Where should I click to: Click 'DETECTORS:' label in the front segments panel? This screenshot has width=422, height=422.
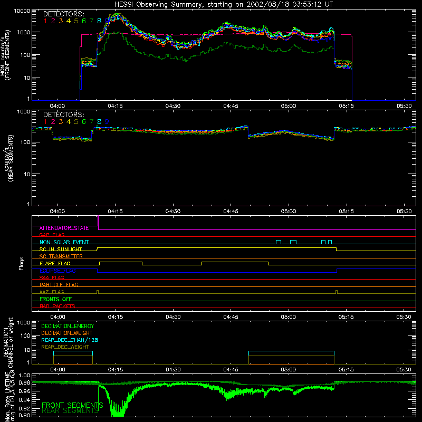[x=64, y=14]
